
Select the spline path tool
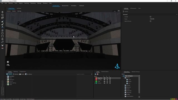(x=3, y=42)
